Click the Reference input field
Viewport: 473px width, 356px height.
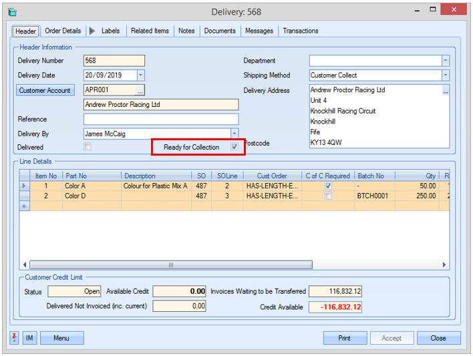(160, 119)
